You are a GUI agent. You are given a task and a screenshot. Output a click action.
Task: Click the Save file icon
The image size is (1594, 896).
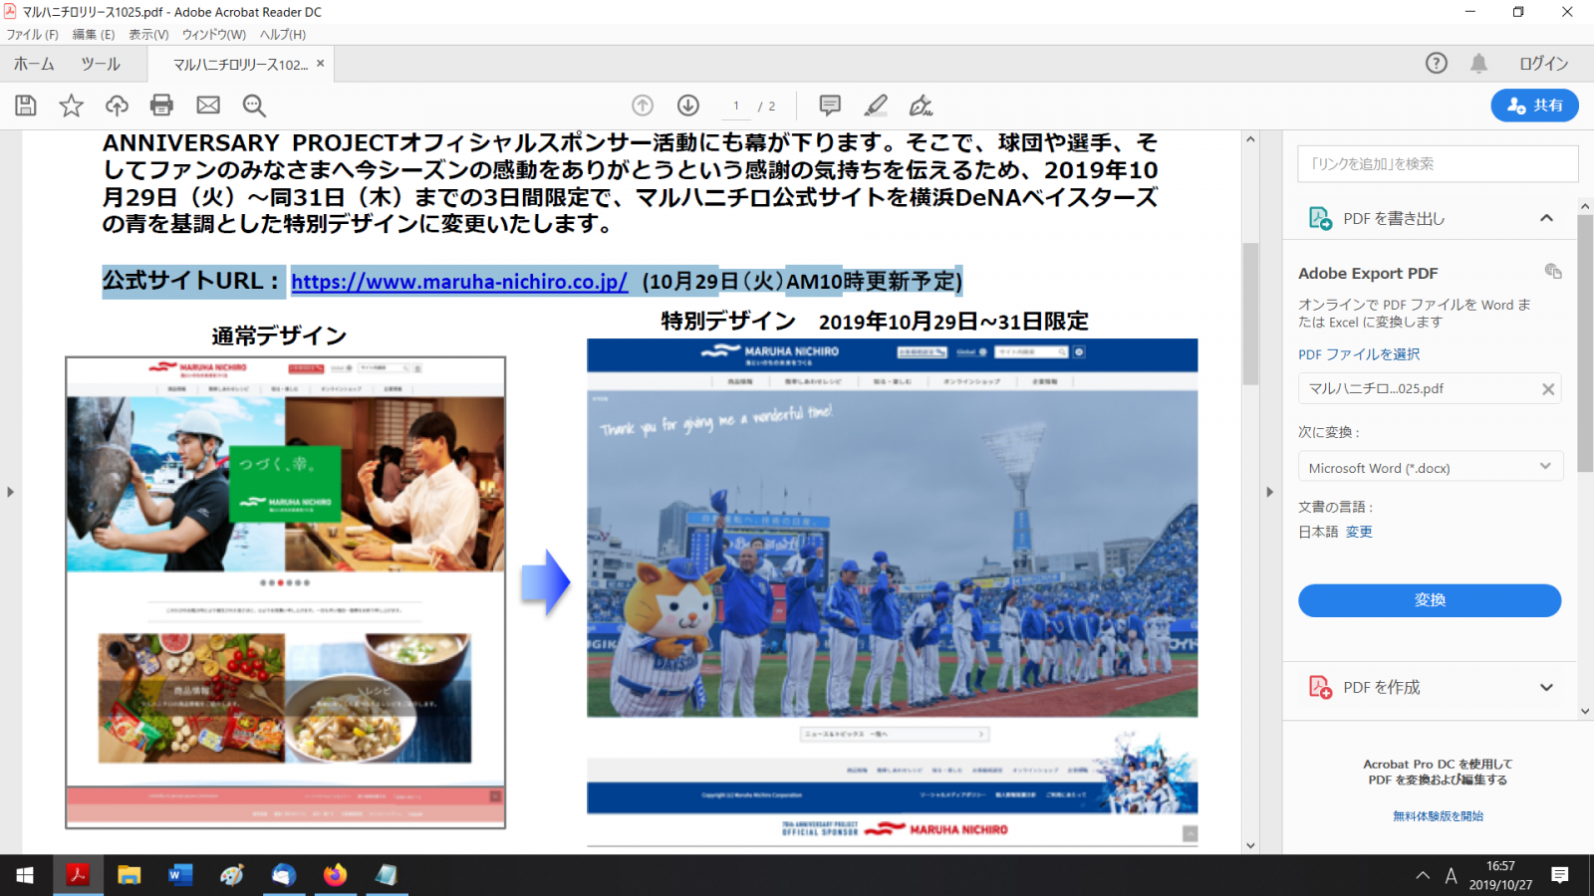click(x=26, y=106)
